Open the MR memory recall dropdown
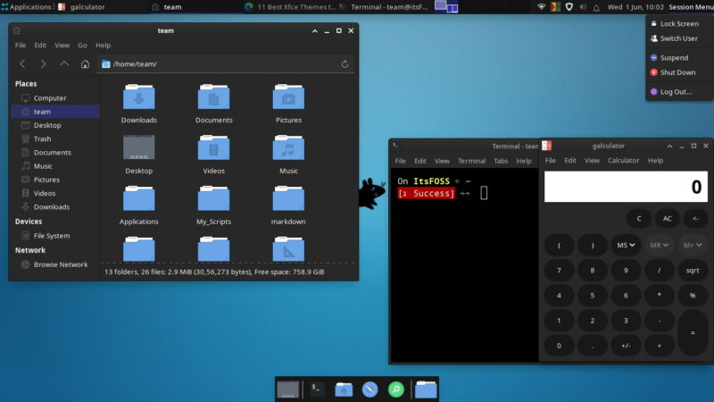This screenshot has width=714, height=402. click(659, 245)
